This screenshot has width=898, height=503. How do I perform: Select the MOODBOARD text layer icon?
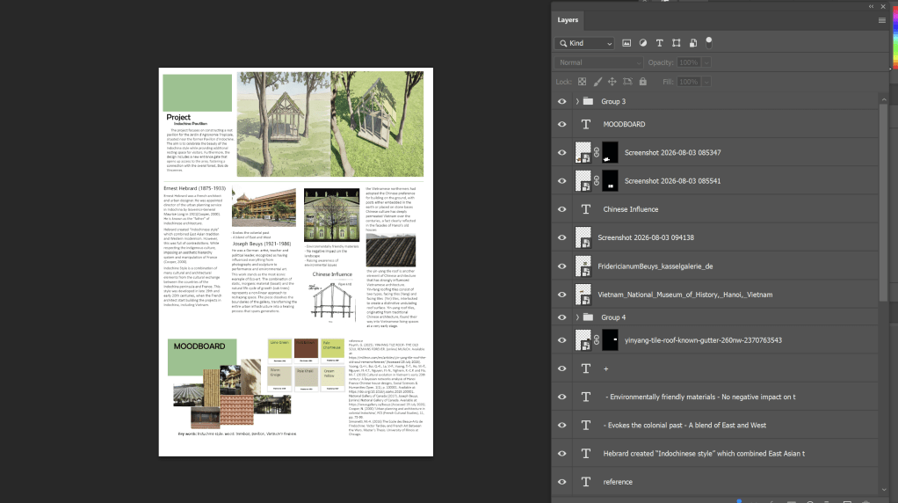click(x=586, y=124)
